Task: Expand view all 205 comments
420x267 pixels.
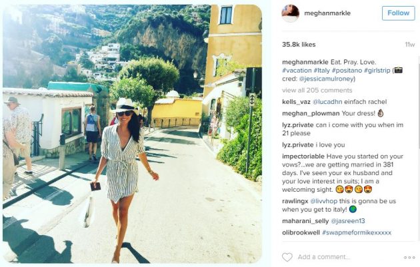Action: coord(317,91)
